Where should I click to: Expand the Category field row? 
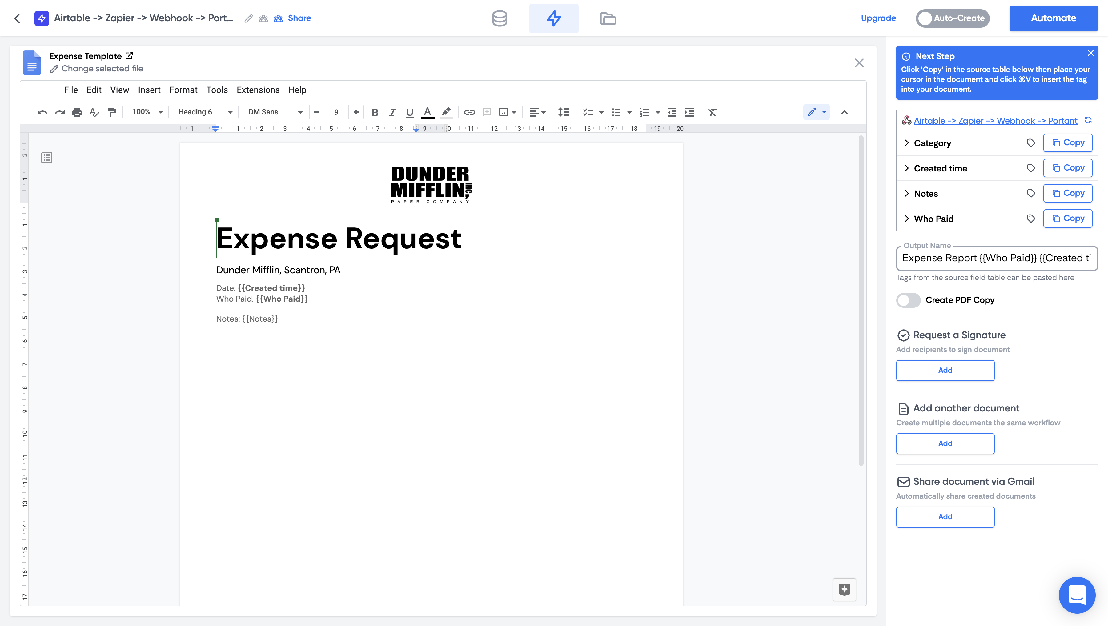tap(907, 143)
